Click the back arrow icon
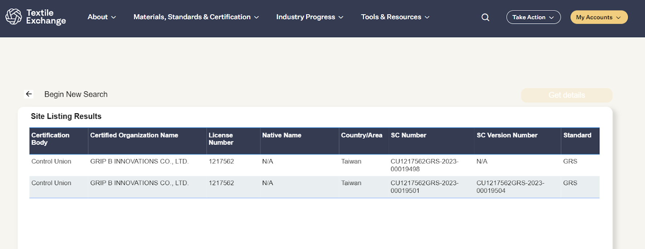This screenshot has height=249, width=645. [x=29, y=94]
